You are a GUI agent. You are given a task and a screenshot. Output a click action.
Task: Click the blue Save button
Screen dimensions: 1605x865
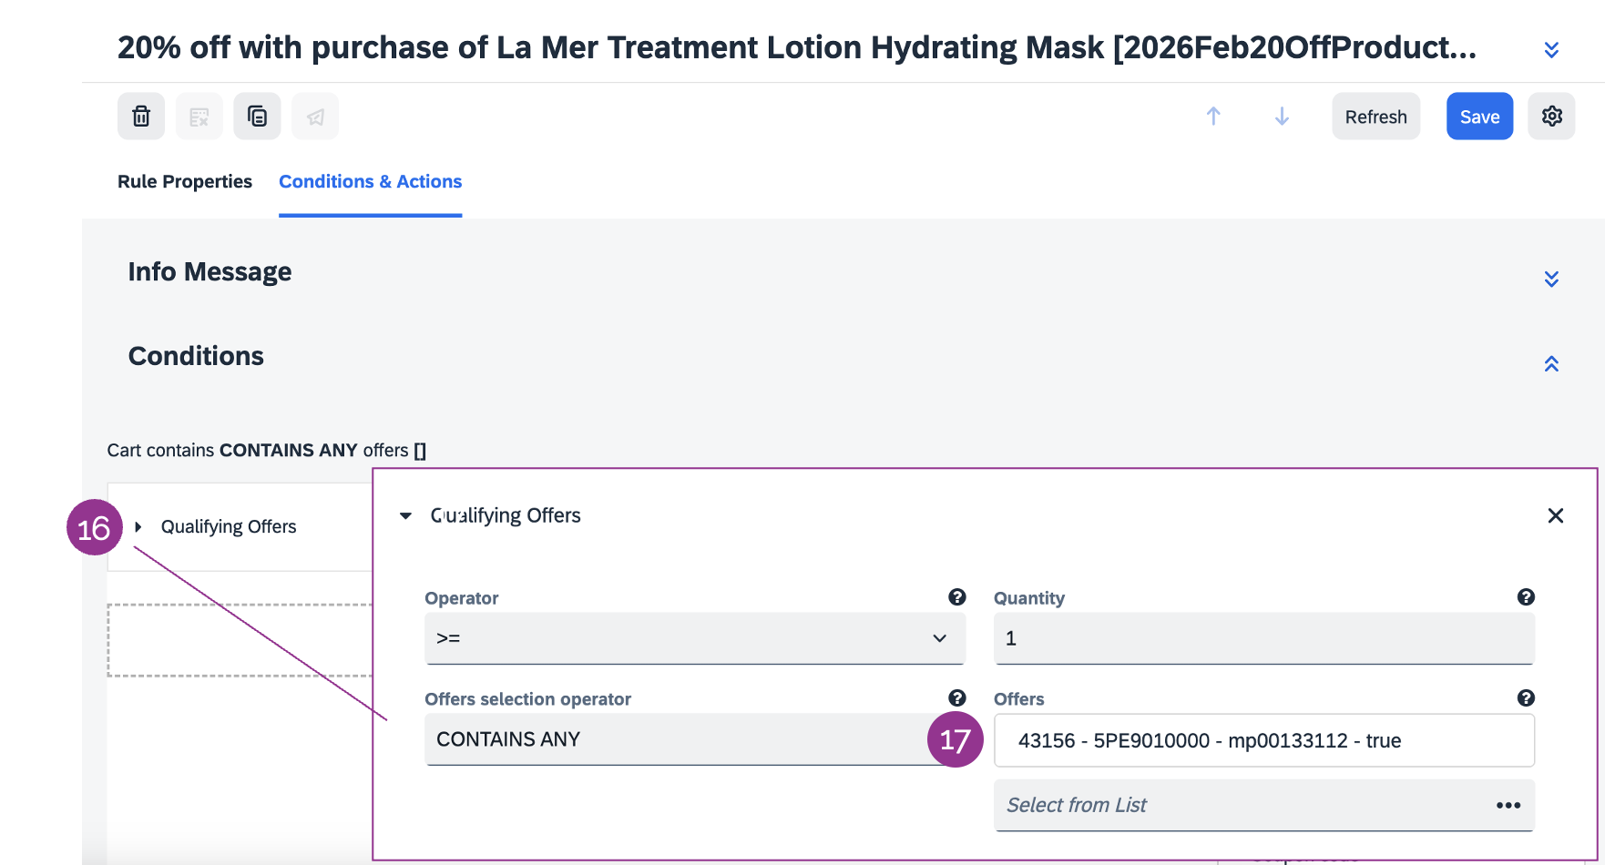click(x=1479, y=117)
